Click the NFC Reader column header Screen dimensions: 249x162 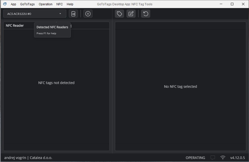click(15, 26)
